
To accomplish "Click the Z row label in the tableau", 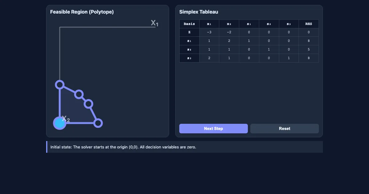I will pyautogui.click(x=189, y=32).
